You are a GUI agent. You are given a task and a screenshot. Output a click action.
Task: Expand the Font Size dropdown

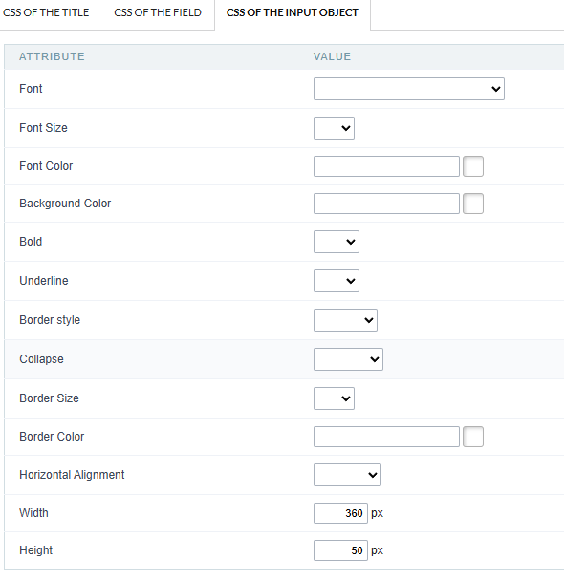pyautogui.click(x=334, y=128)
